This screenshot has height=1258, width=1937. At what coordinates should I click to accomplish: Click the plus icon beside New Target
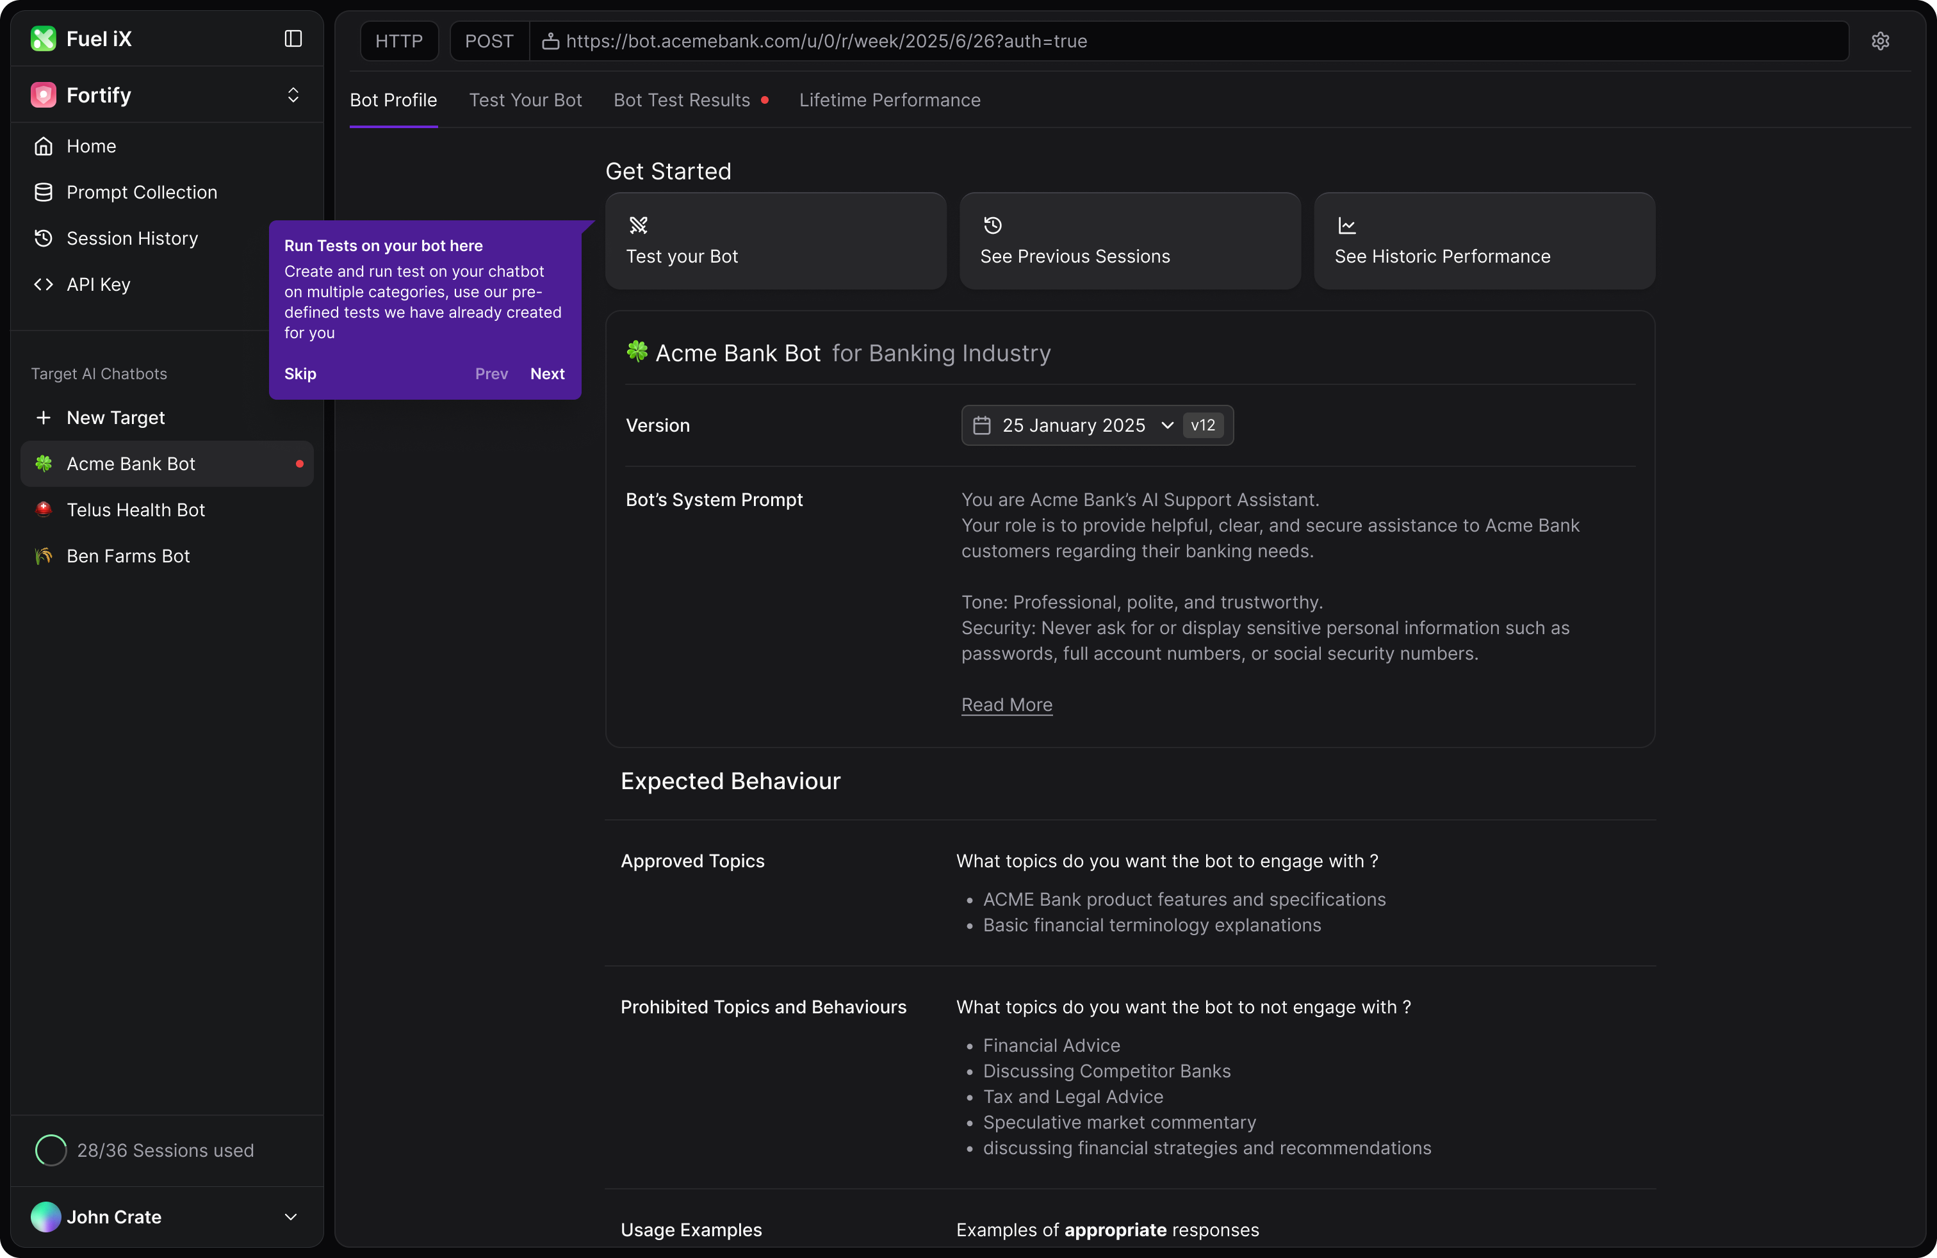(x=43, y=418)
